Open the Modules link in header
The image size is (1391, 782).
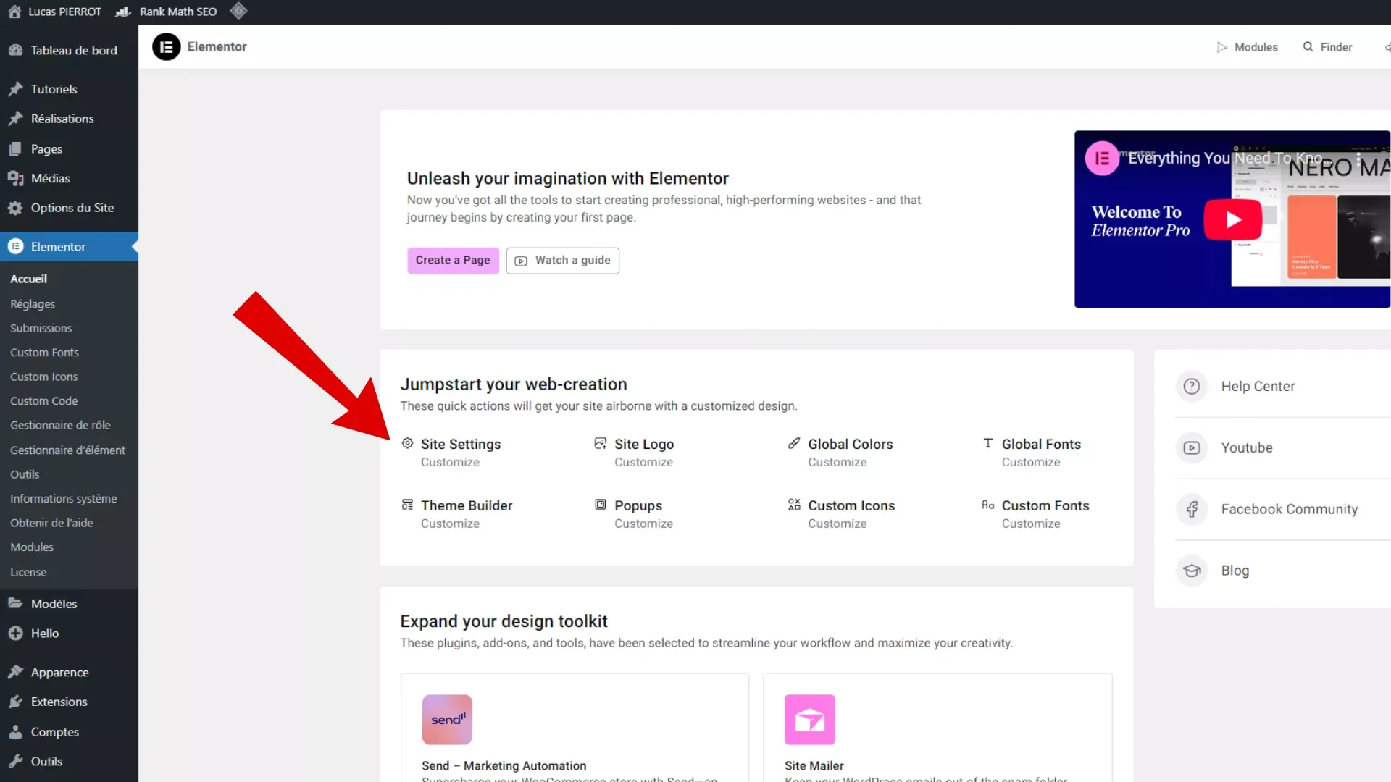click(x=1247, y=47)
